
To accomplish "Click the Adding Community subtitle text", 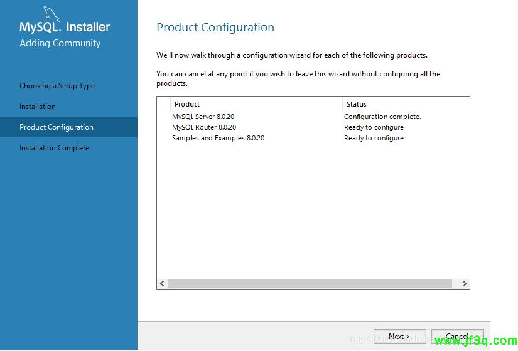I will click(60, 43).
